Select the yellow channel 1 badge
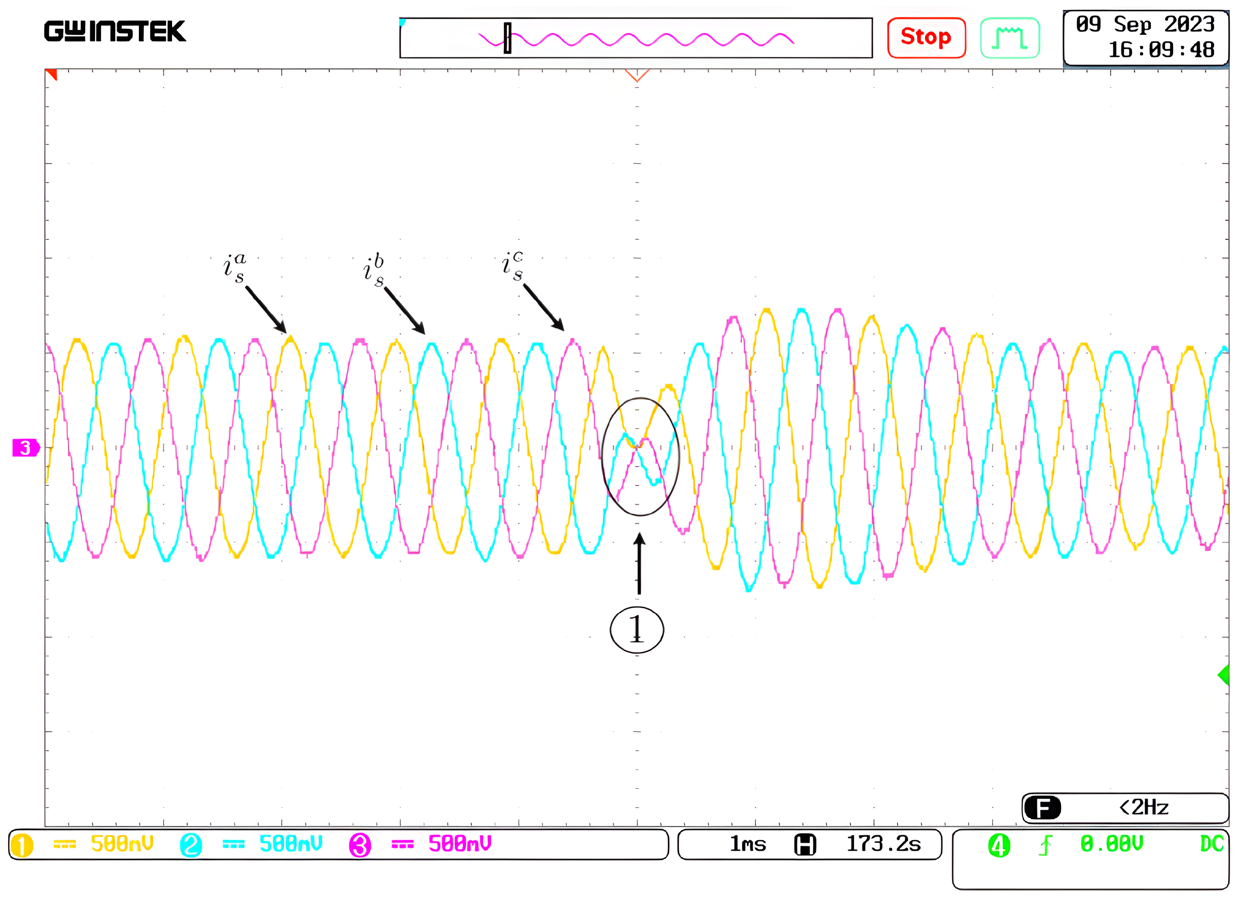 [x=22, y=845]
